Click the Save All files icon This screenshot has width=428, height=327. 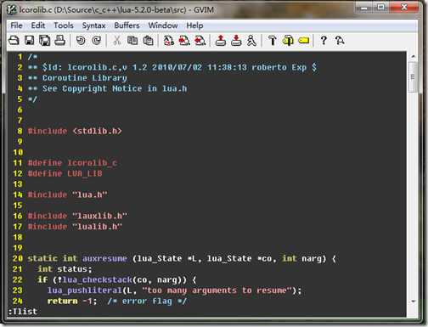tap(44, 41)
